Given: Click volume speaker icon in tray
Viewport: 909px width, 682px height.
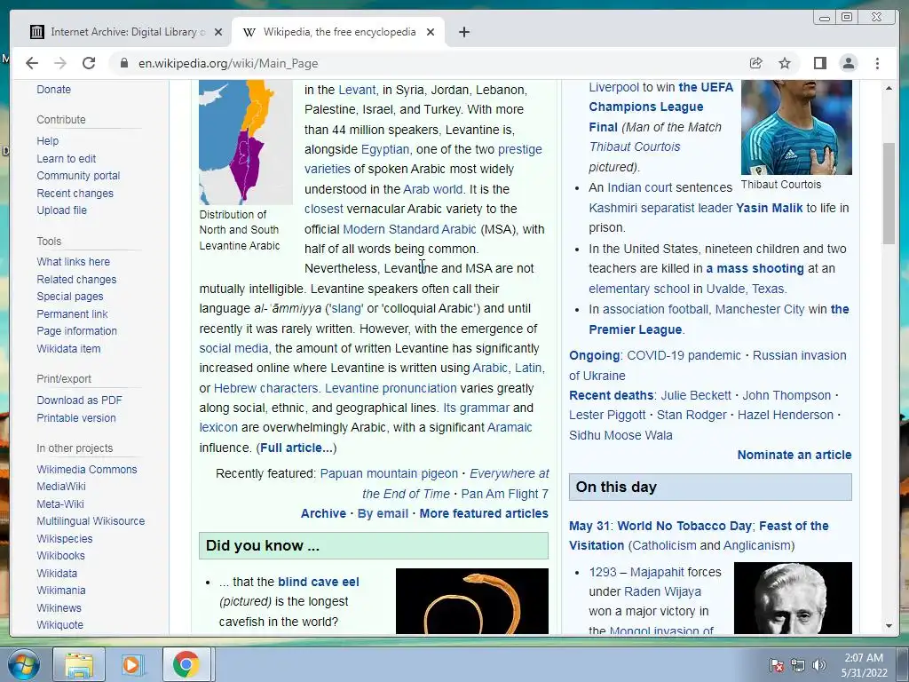Looking at the screenshot, I should tap(819, 665).
